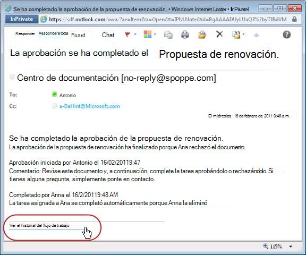This screenshot has height=255, width=306.
Task: Minimize the browser window
Action: click(265, 8)
